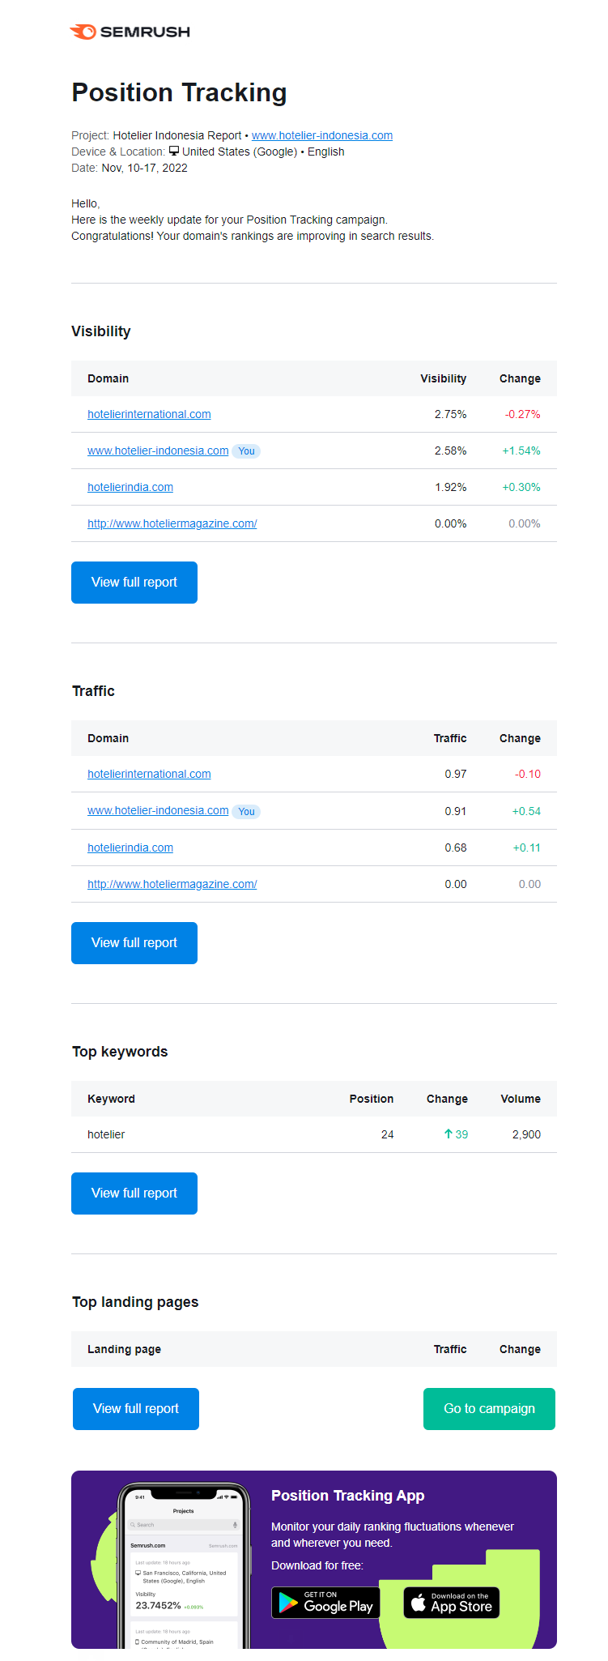Select the -0.10 traffic change

click(x=528, y=774)
